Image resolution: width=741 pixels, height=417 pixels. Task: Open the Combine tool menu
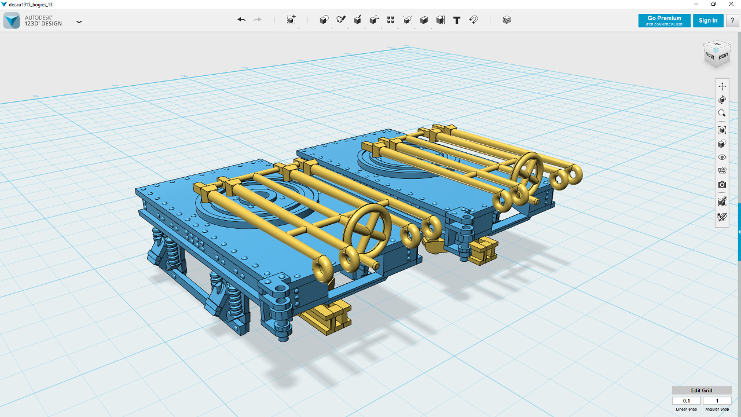(x=424, y=20)
